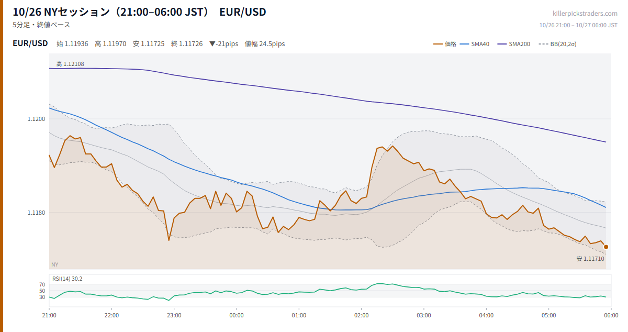Click the '01:00' time axis label
The height and width of the screenshot is (332, 628).
(299, 315)
